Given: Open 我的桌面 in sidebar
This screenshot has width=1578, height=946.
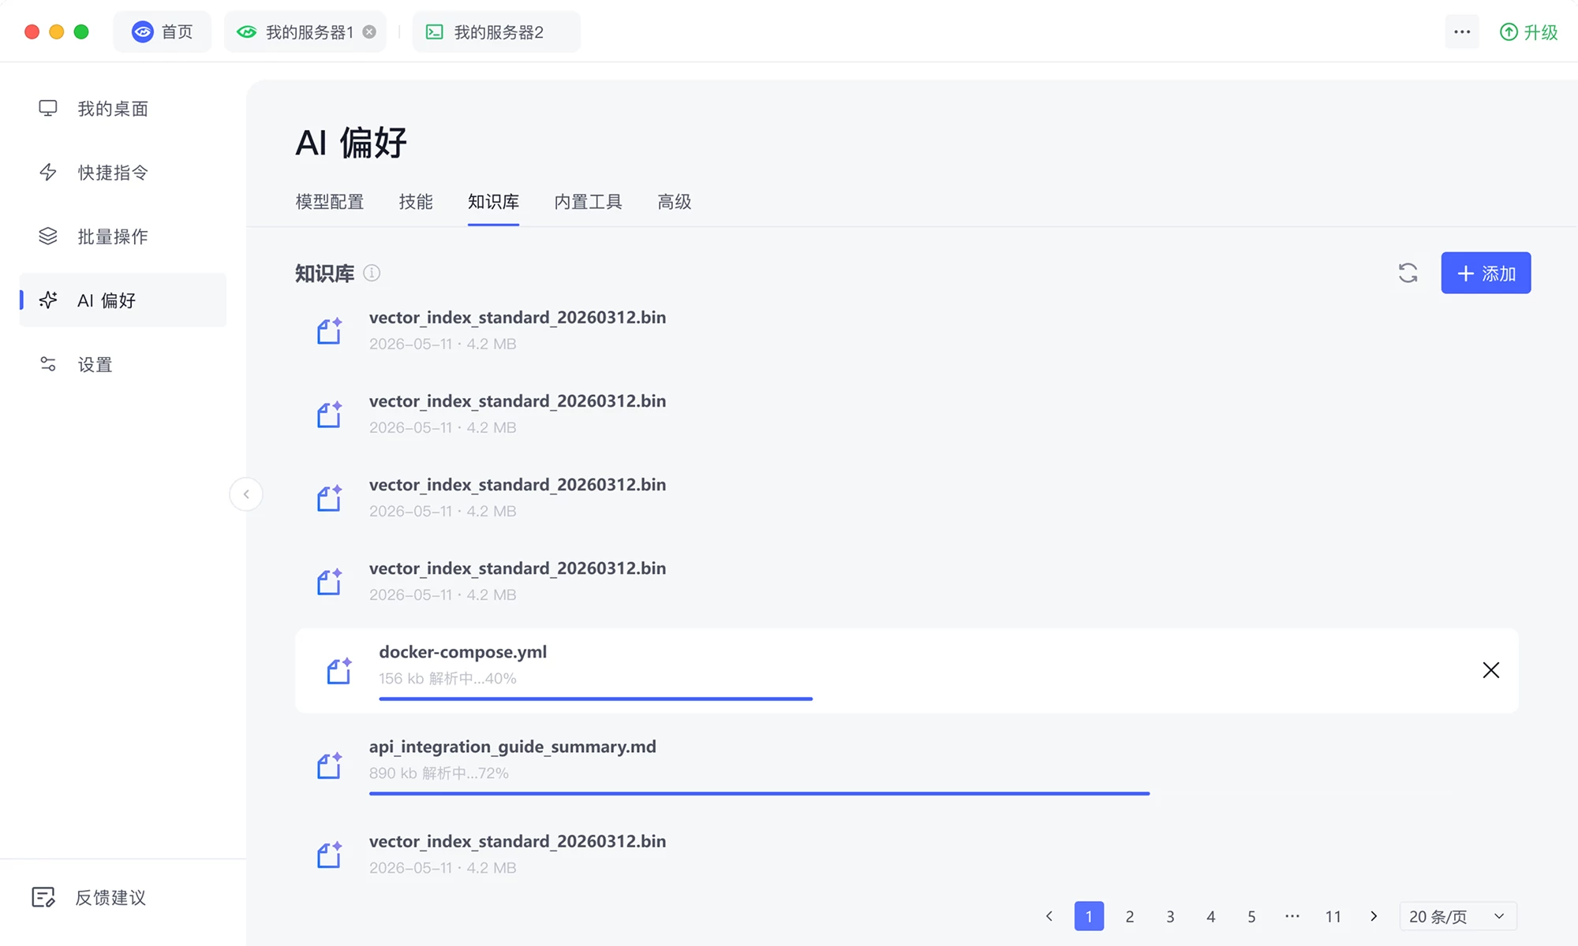Looking at the screenshot, I should click(122, 108).
